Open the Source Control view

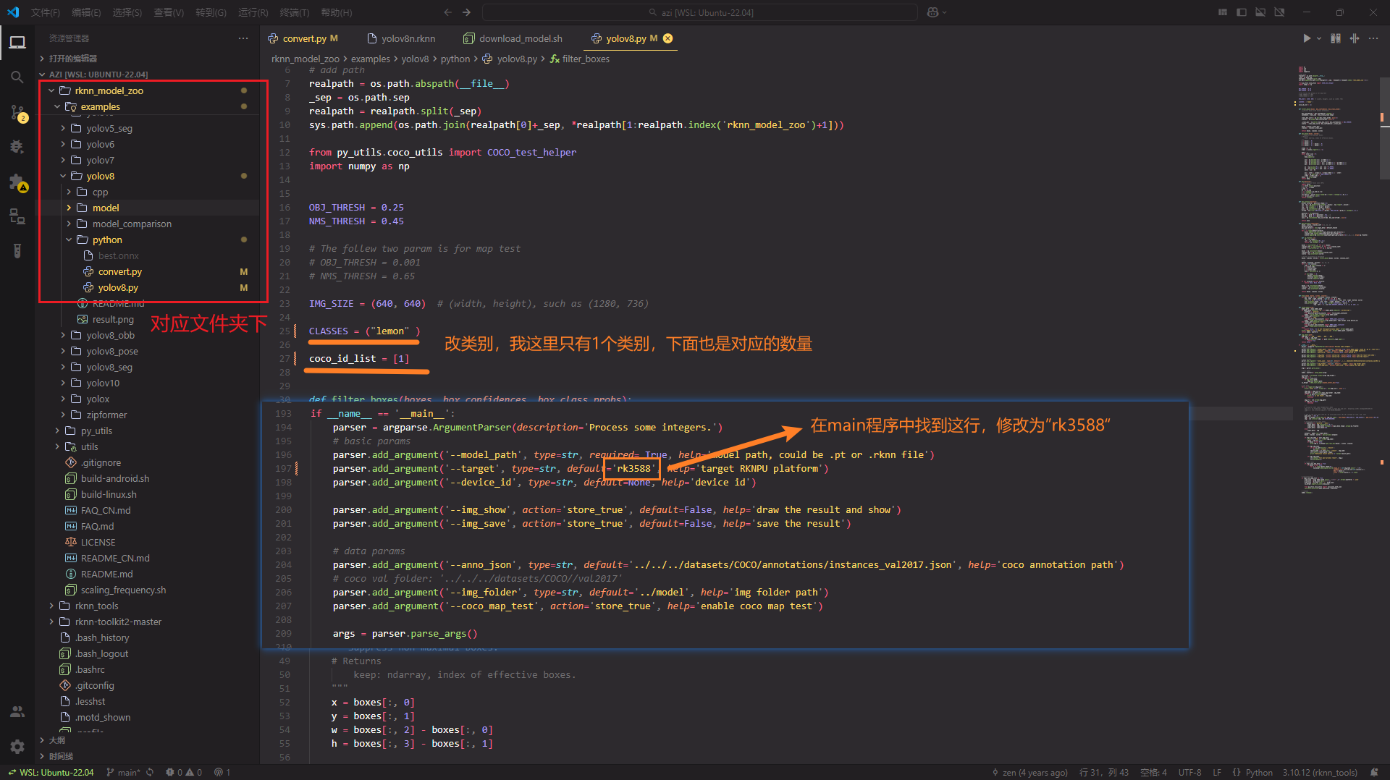[17, 112]
